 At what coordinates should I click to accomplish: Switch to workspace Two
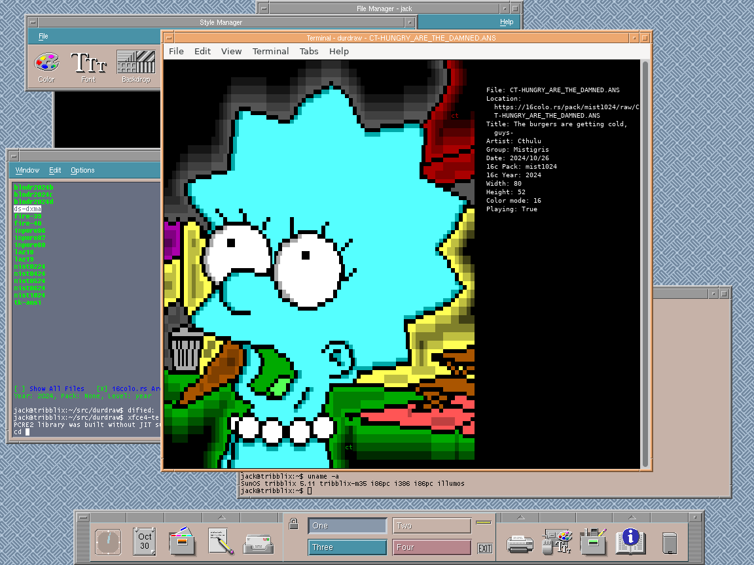[x=432, y=526]
